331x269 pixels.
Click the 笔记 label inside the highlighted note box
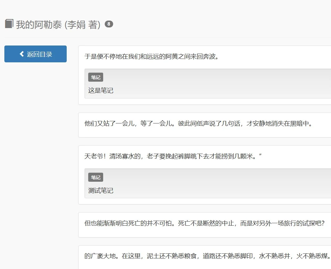tap(96, 77)
